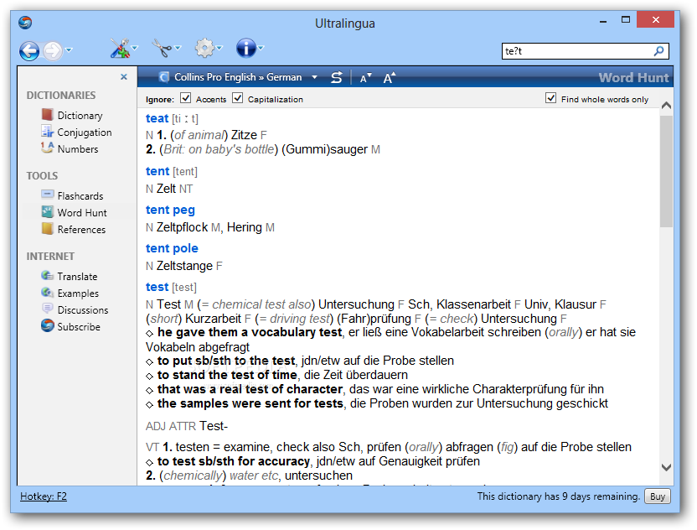Image resolution: width=697 pixels, height=530 pixels.
Task: Maximize the Ultralingua window
Action: tap(626, 19)
